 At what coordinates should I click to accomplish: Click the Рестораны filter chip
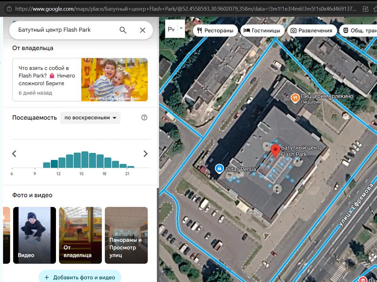[x=215, y=30]
